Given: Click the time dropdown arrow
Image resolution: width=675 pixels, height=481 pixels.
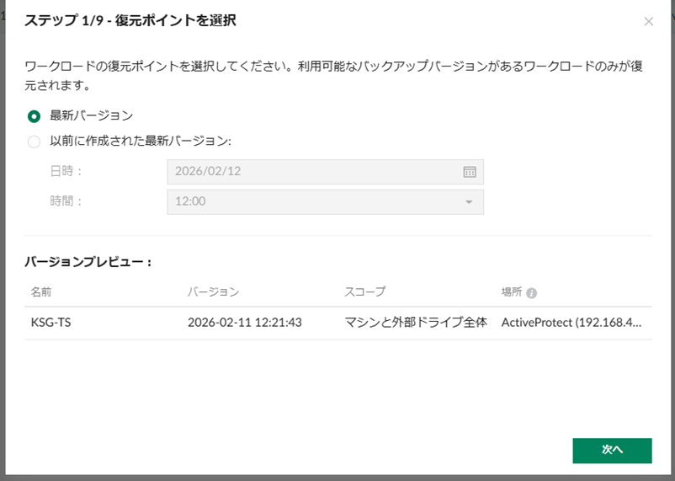Looking at the screenshot, I should click(469, 202).
